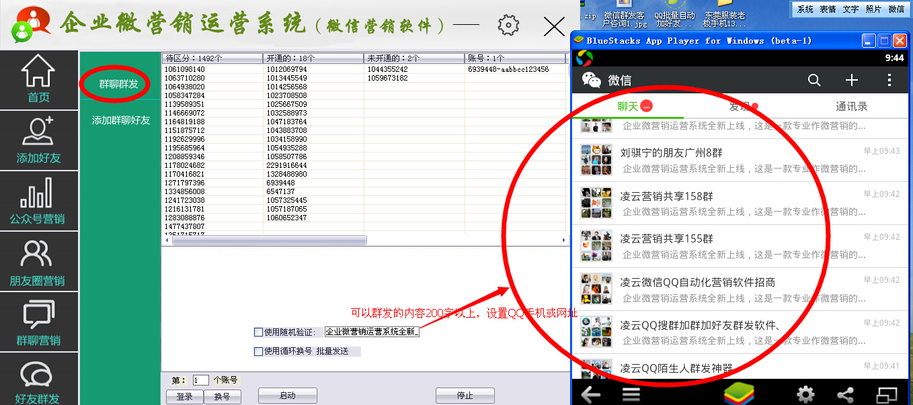Click the 待区分 column header

point(212,58)
